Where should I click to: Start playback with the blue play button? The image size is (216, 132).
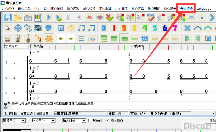point(48,18)
